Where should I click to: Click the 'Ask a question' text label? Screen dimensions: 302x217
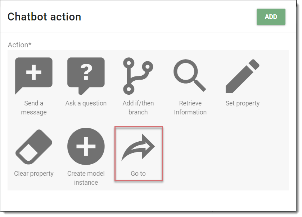pos(86,103)
